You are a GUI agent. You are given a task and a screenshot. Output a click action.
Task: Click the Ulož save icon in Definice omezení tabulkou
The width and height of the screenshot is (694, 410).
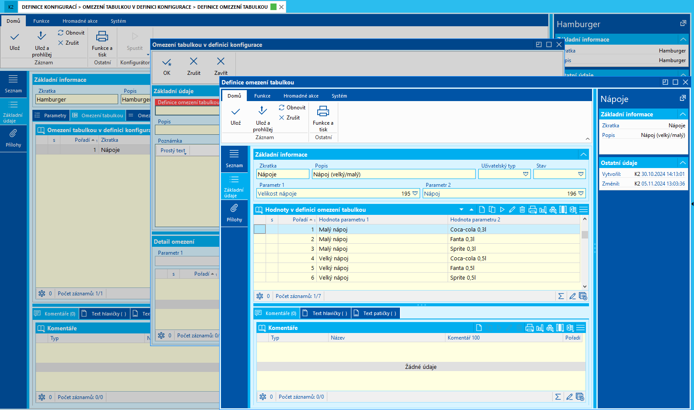(x=235, y=112)
